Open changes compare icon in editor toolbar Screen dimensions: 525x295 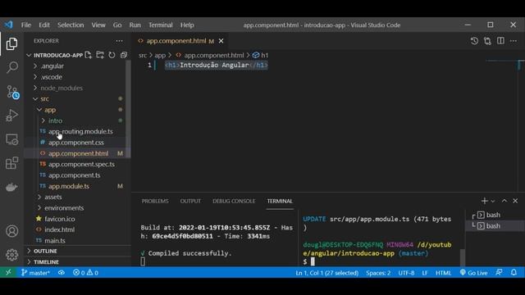pyautogui.click(x=487, y=41)
